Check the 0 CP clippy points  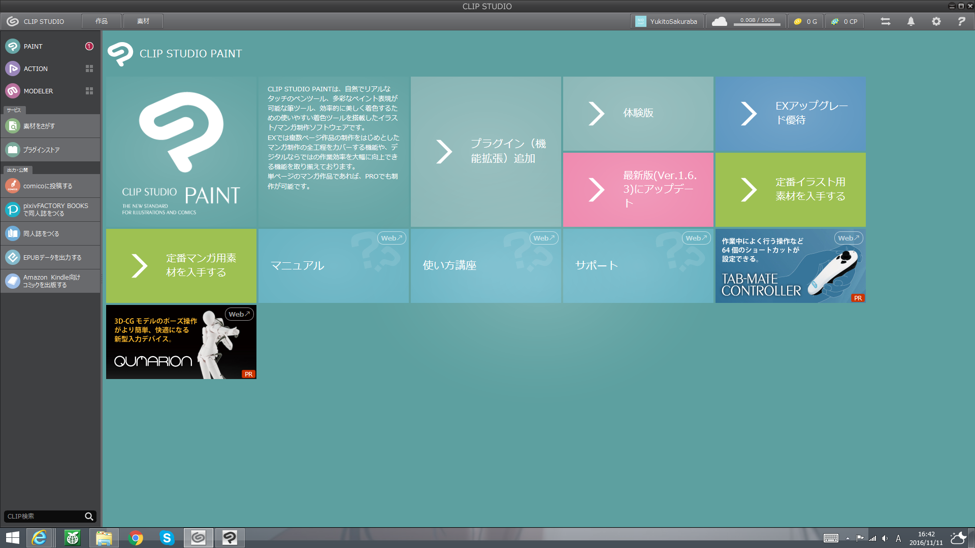coord(844,21)
